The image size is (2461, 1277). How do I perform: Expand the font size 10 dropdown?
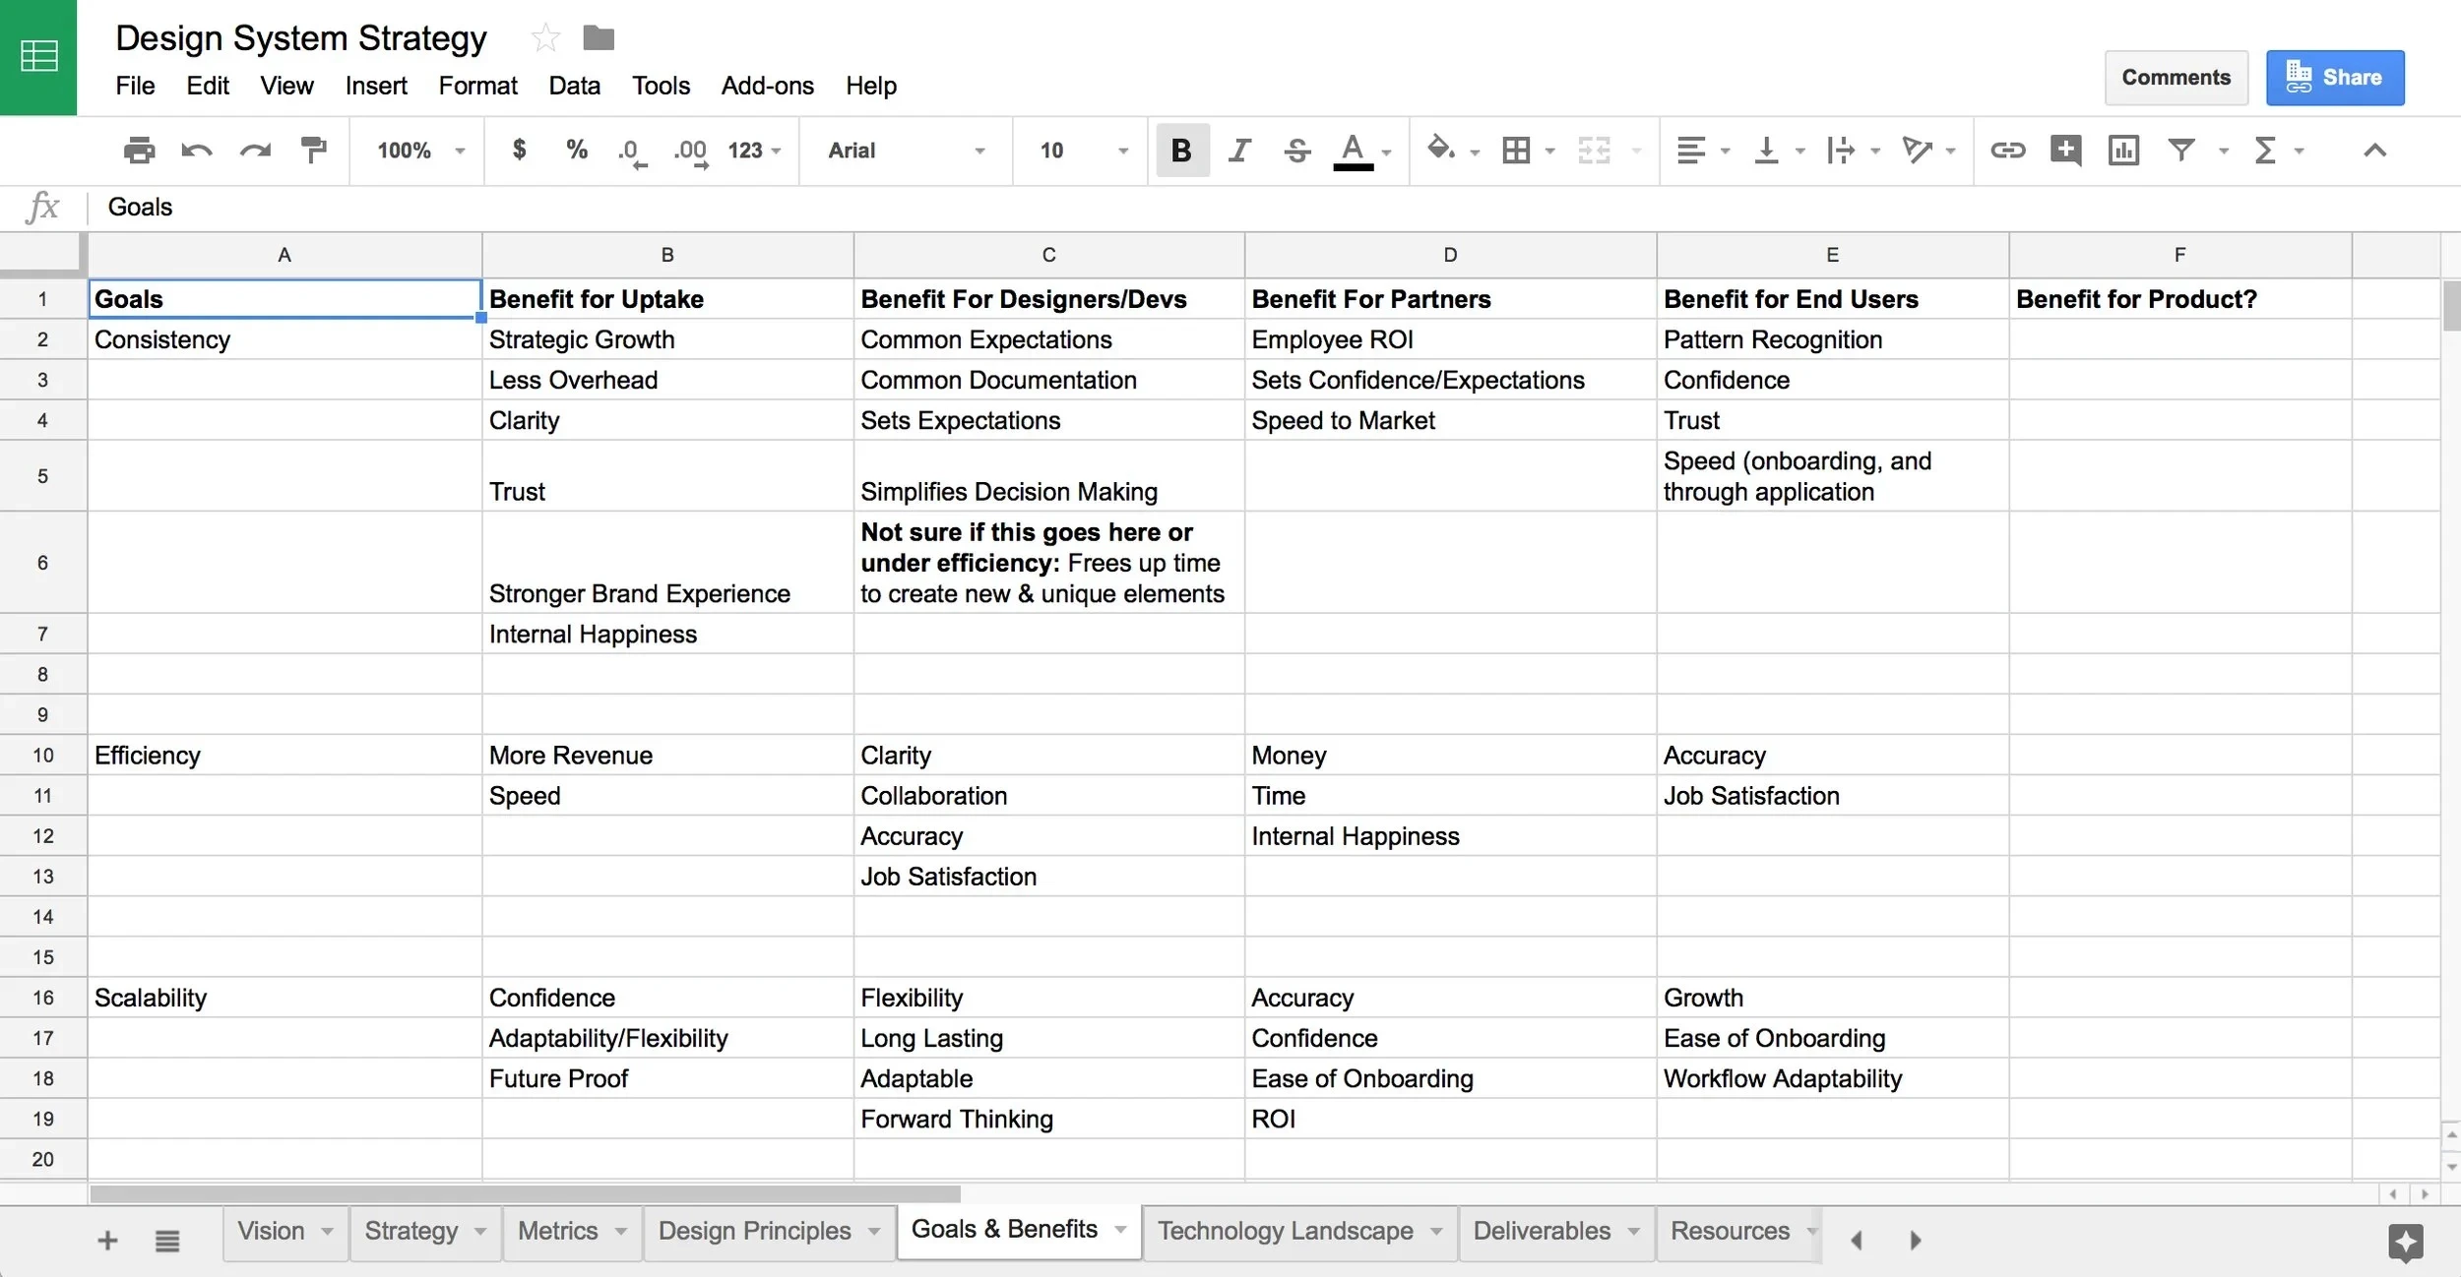point(1083,151)
